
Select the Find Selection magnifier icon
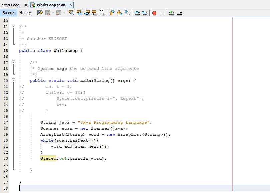[x=72, y=12]
